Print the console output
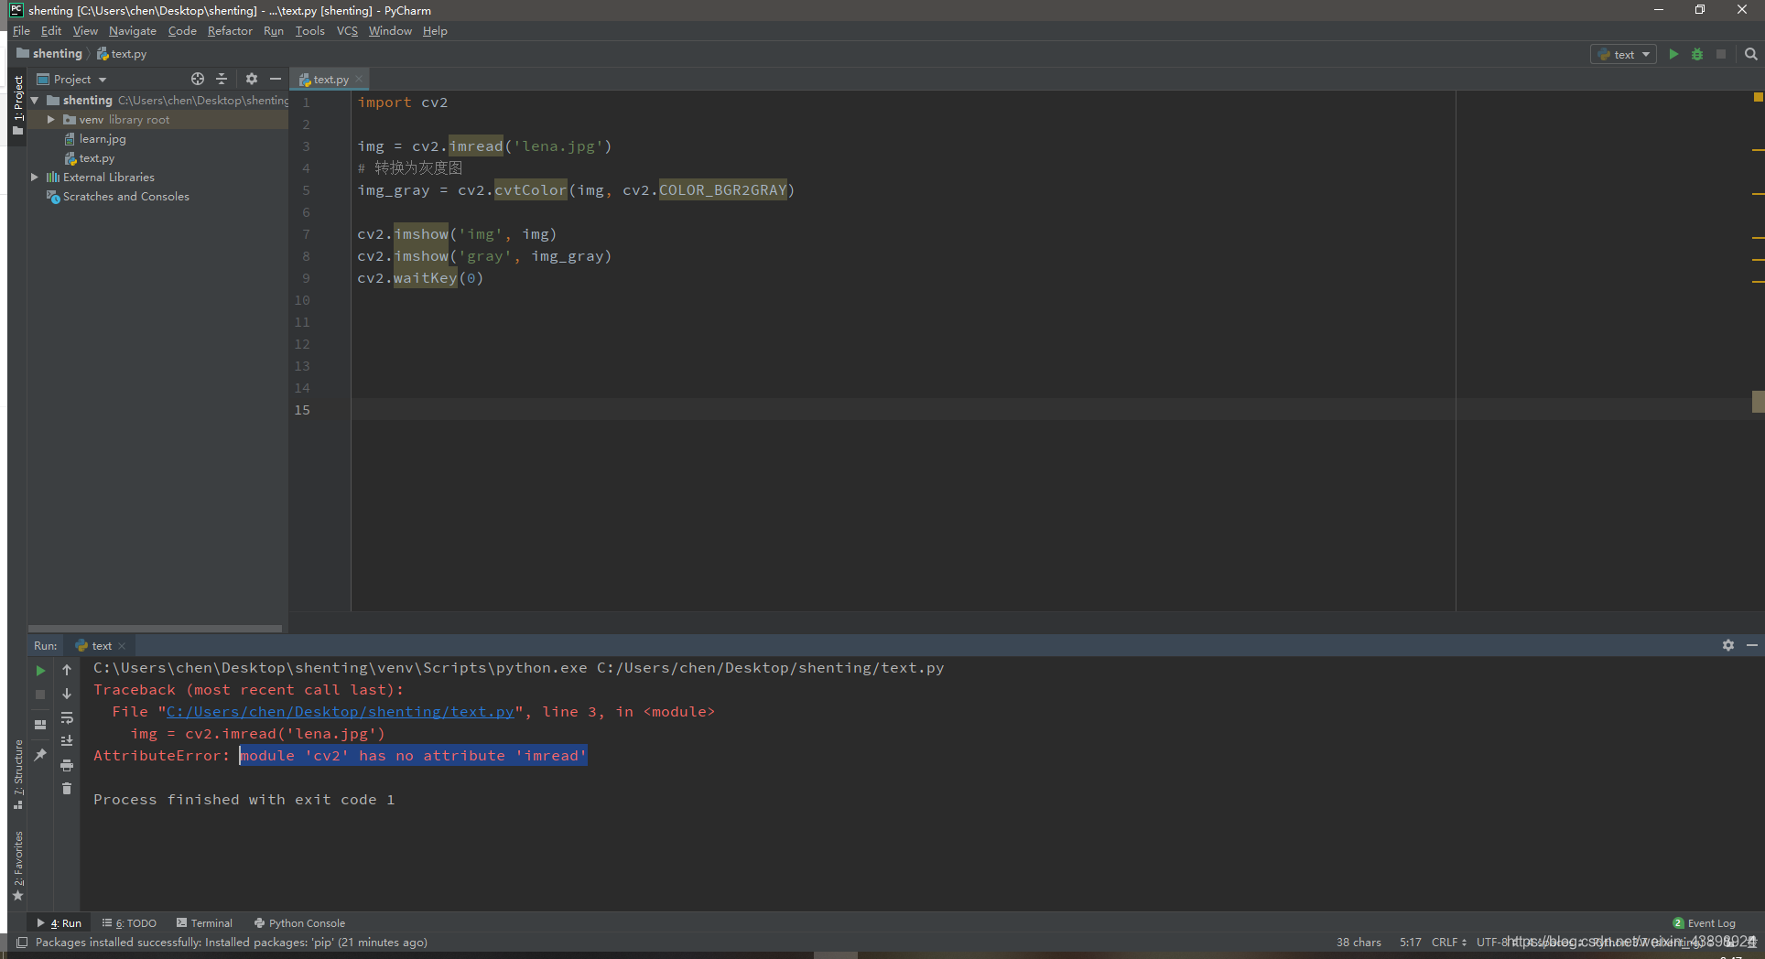Screen dimensions: 1765x959 coord(67,765)
